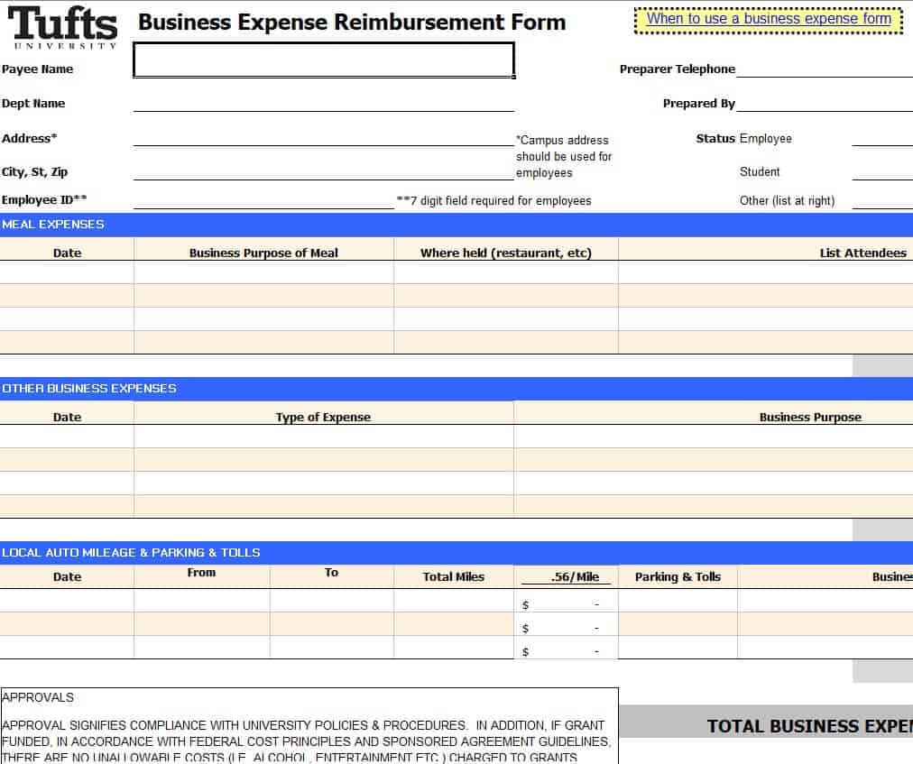Viewport: 913px width, 764px height.
Task: Click the OTHER BUSINESS EXPENSES section header
Action: pyautogui.click(x=88, y=388)
